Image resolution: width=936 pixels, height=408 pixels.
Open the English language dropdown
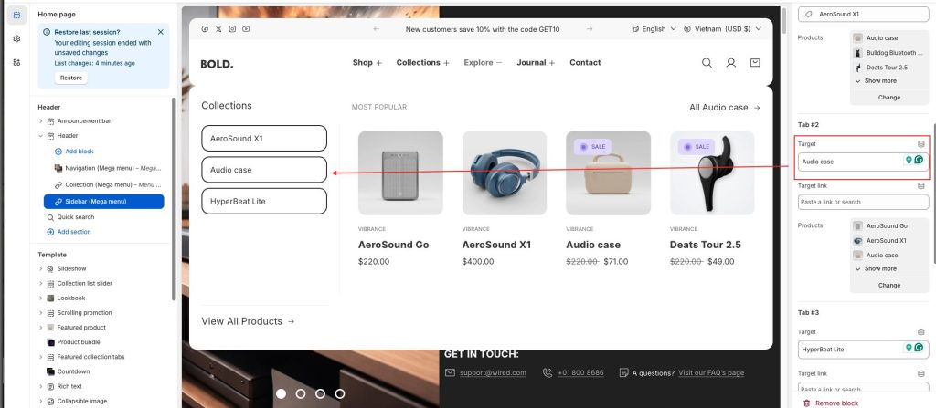654,29
